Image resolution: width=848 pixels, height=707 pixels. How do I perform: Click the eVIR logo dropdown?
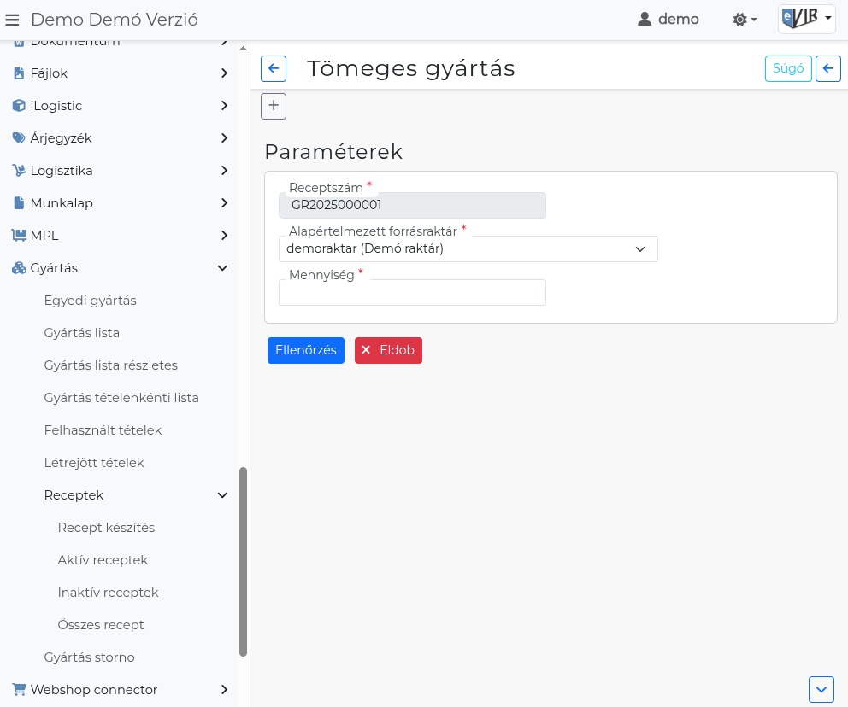(x=806, y=19)
